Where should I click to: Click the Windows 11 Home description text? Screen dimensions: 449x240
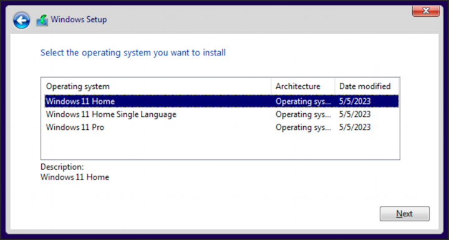tap(75, 177)
